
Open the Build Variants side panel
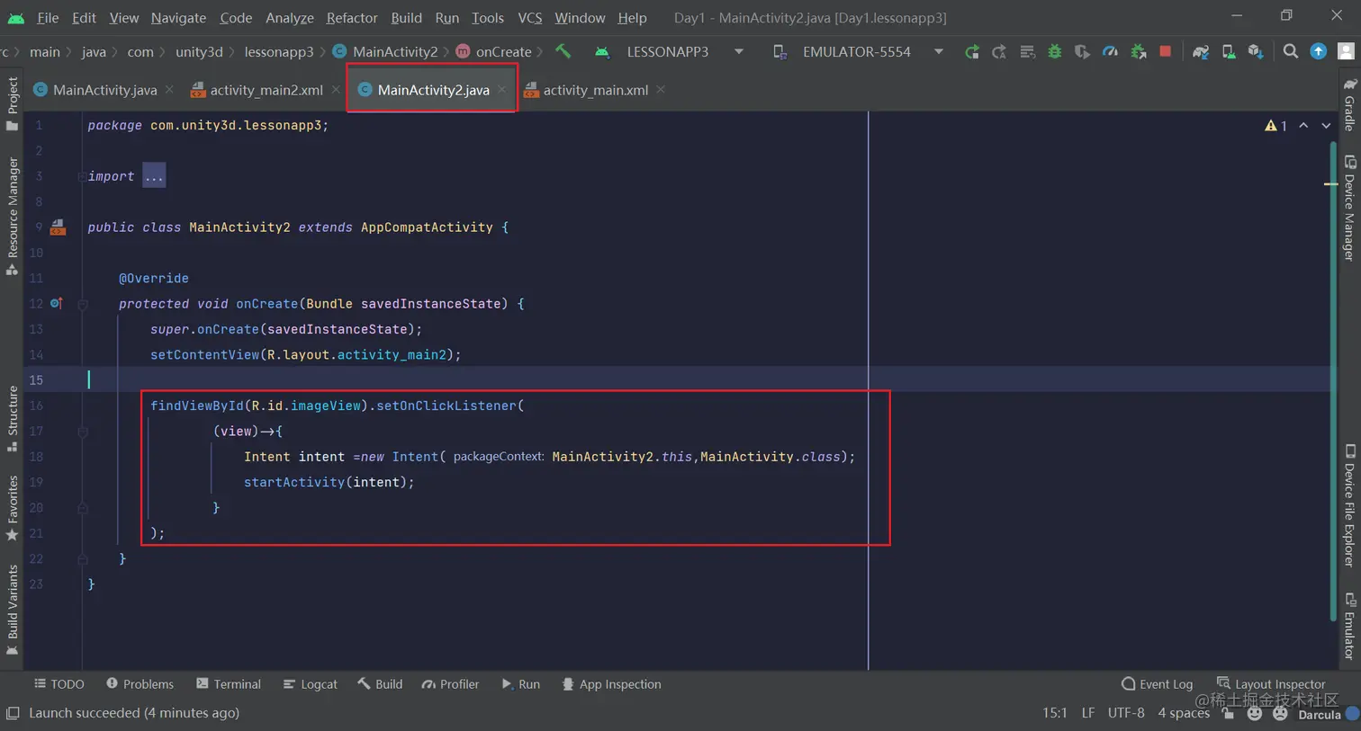[x=13, y=611]
